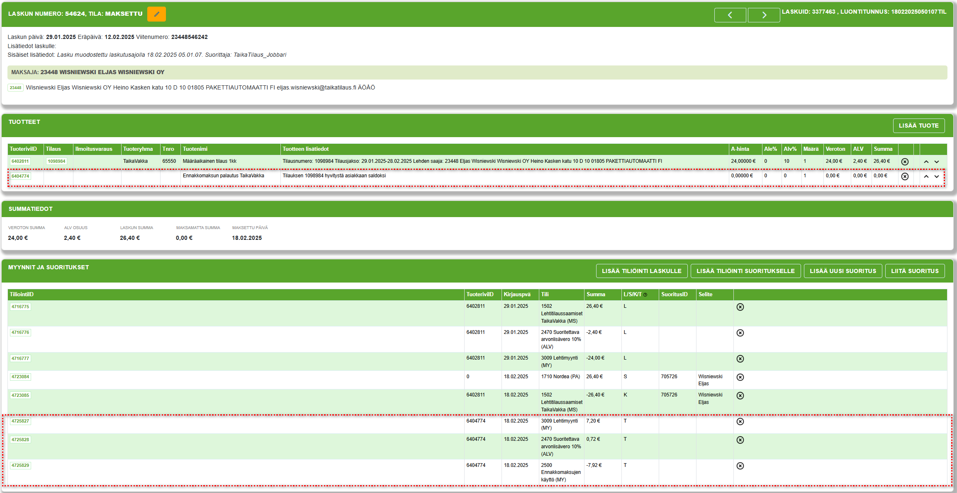Remove posting 4723085
This screenshot has width=957, height=493.
point(740,396)
